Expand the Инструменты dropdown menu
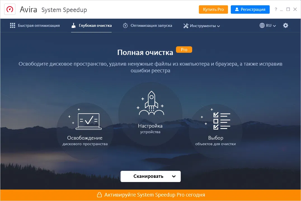This screenshot has width=301, height=201. tap(202, 26)
